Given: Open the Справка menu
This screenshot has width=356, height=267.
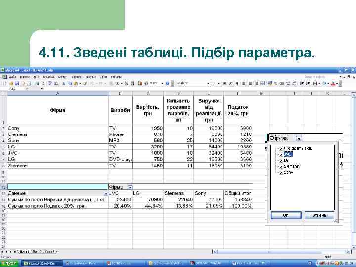Looking at the screenshot, I should 117,77.
